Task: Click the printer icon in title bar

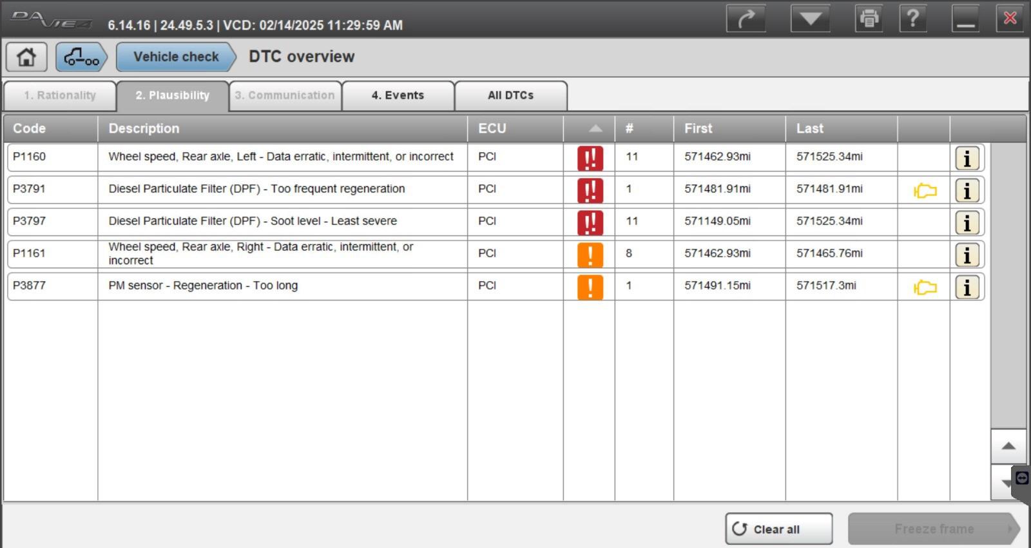Action: tap(869, 18)
